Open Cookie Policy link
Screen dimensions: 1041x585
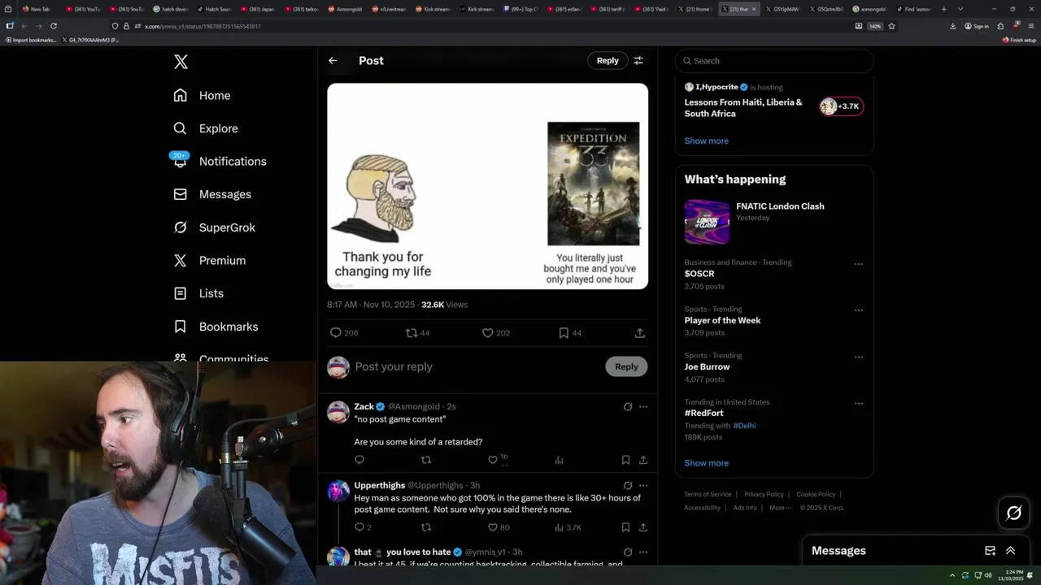[816, 495]
